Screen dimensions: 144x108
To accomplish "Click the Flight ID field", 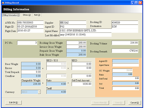I will (x=30, y=27).
